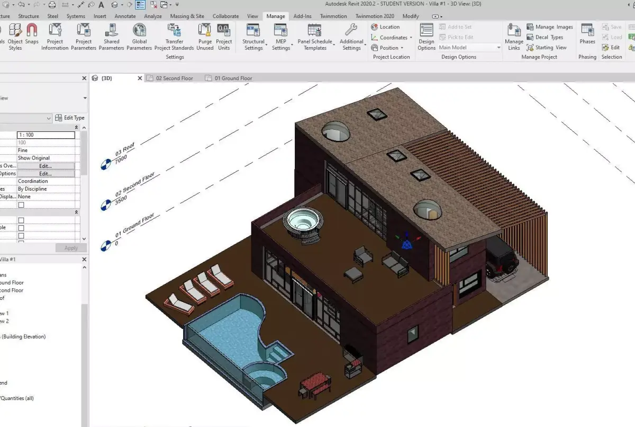This screenshot has height=427, width=635.
Task: Open the properties type selector dropdown arrow
Action: [x=85, y=98]
